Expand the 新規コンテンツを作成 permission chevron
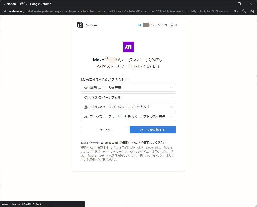The image size is (257, 207). [171, 107]
